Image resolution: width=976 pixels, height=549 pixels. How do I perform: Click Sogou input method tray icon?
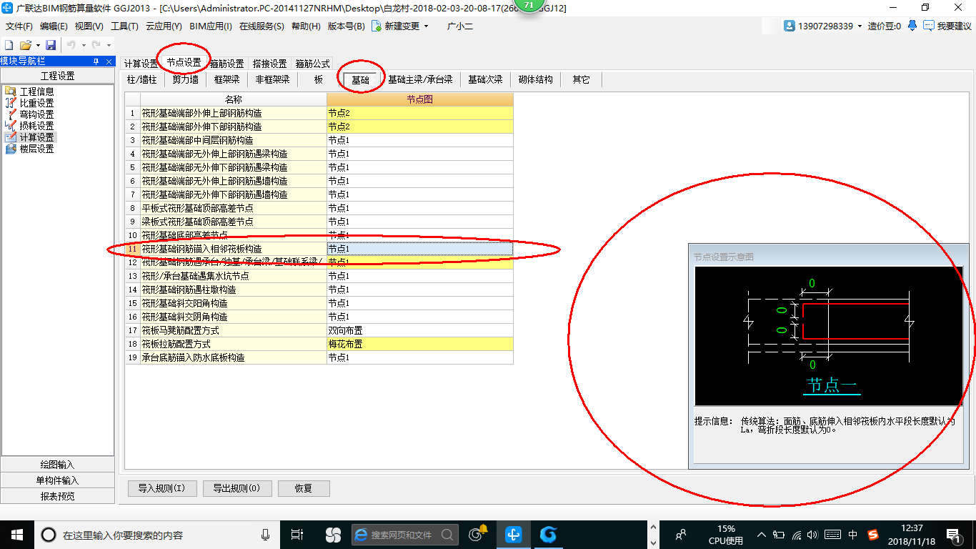(873, 535)
